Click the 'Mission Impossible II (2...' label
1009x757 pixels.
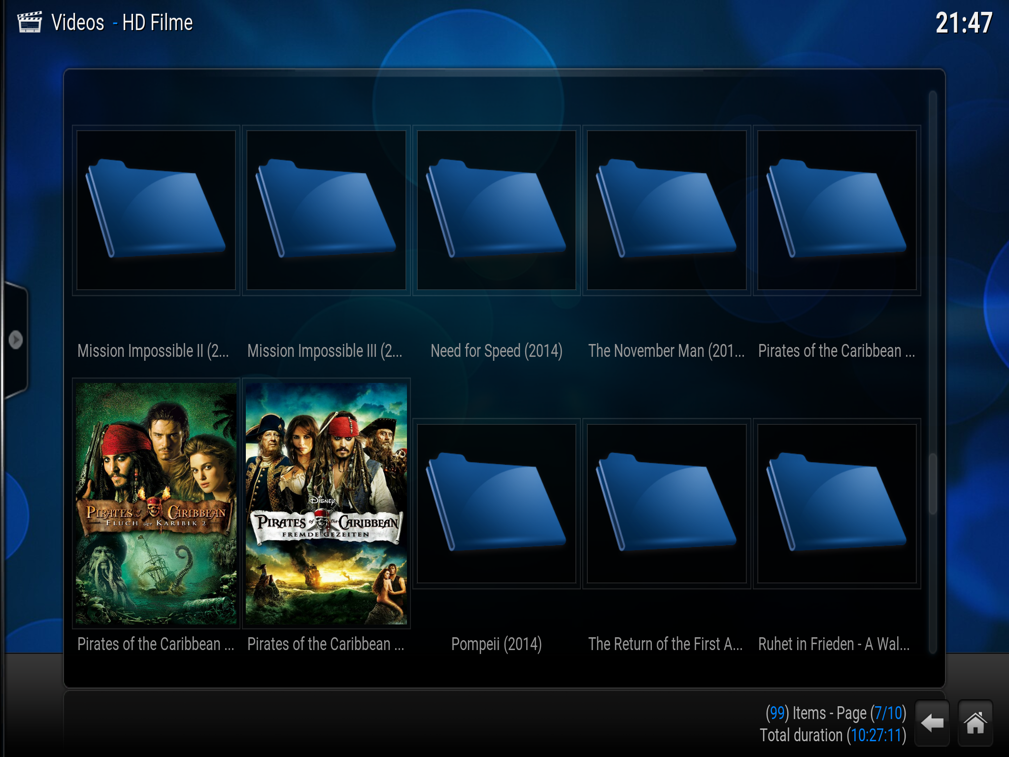coord(153,351)
